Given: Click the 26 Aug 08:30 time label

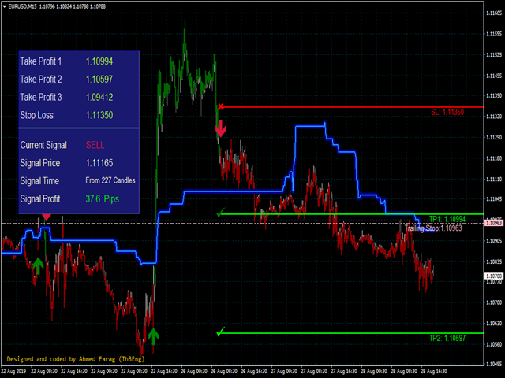Looking at the screenshot, I should pyautogui.click(x=224, y=371).
